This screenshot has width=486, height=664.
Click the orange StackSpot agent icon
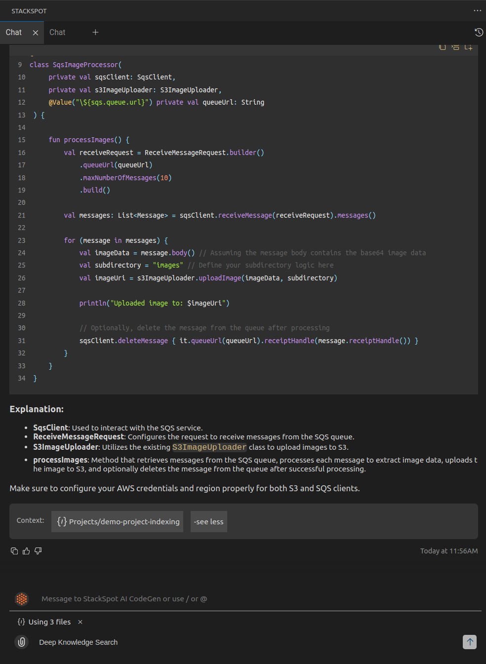coord(22,599)
